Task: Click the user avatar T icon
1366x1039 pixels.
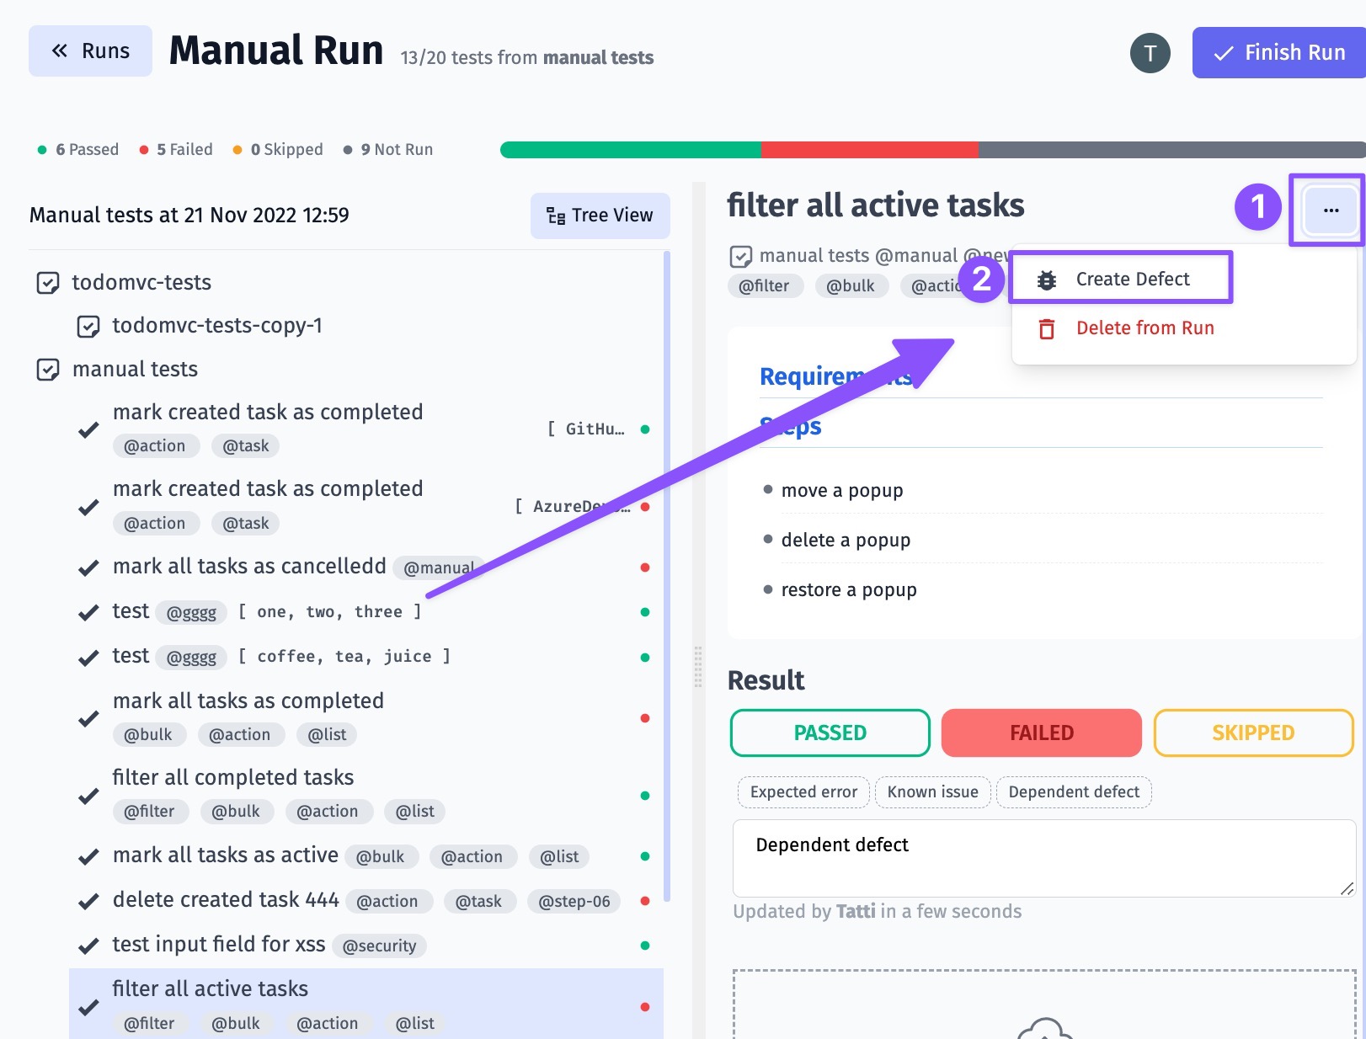Action: 1150,54
